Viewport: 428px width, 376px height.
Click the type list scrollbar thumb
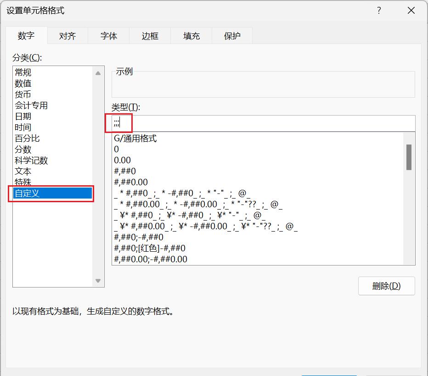click(409, 157)
